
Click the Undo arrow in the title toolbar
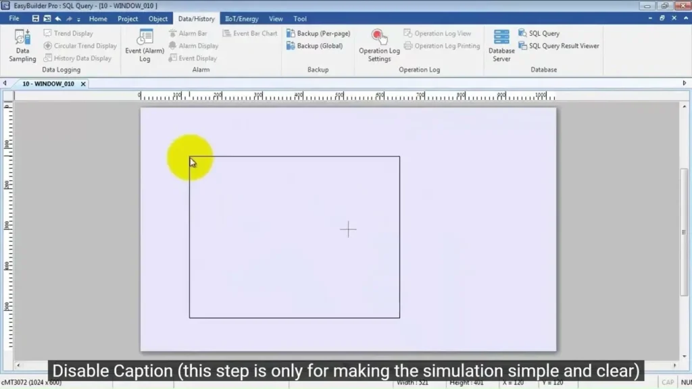(x=58, y=19)
